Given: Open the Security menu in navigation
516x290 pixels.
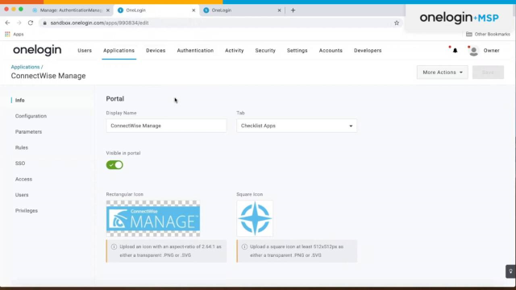Looking at the screenshot, I should (265, 51).
